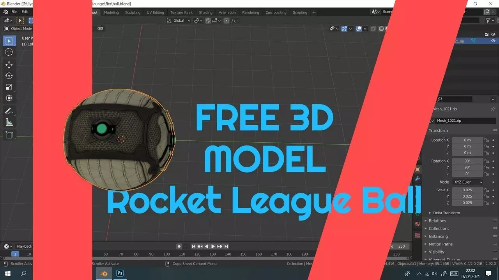Select the Transform tool
Image resolution: width=499 pixels, height=280 pixels.
(9, 98)
